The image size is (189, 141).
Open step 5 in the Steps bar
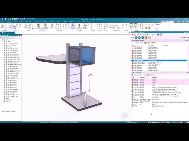point(149,38)
